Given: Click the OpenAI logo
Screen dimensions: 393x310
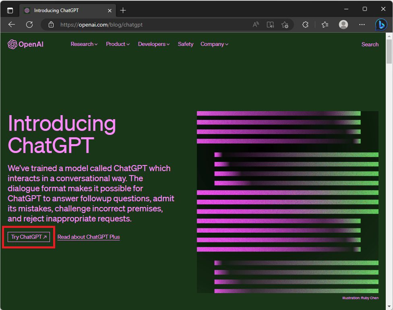Looking at the screenshot, I should pyautogui.click(x=25, y=44).
